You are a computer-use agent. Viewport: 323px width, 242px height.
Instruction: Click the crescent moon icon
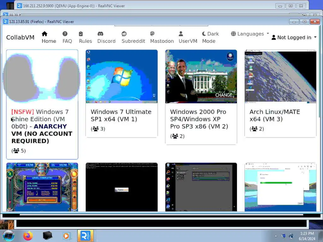click(204, 34)
